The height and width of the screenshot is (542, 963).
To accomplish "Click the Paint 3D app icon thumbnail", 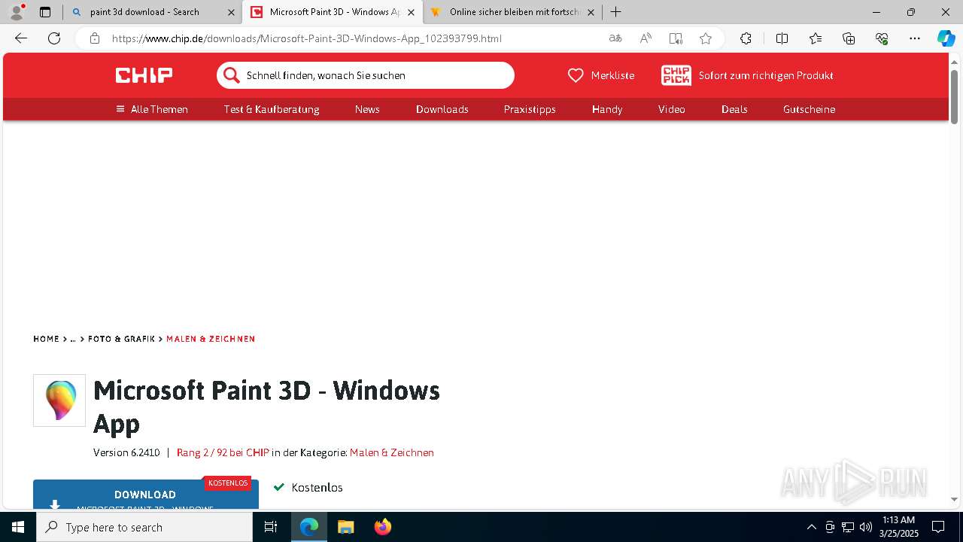I will click(59, 400).
